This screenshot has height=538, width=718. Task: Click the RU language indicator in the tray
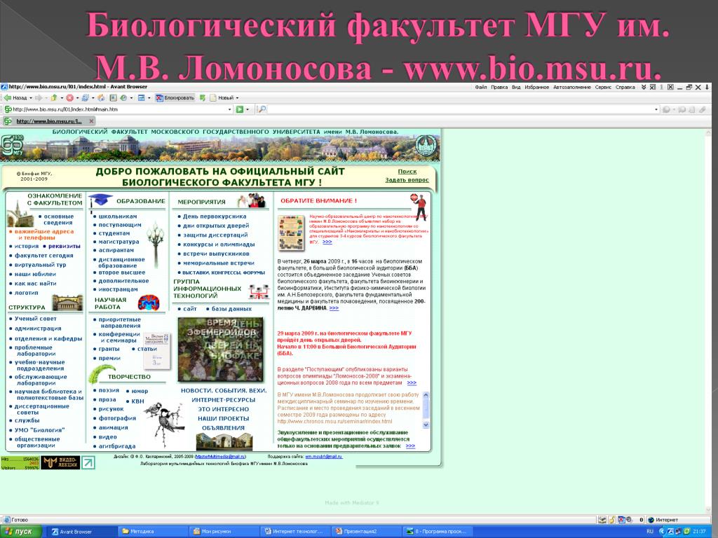[x=650, y=532]
